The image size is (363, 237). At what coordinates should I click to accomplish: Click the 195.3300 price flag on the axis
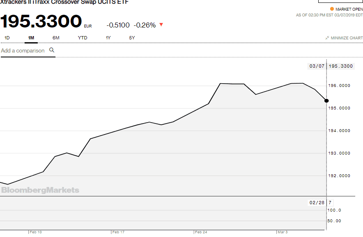pyautogui.click(x=341, y=66)
